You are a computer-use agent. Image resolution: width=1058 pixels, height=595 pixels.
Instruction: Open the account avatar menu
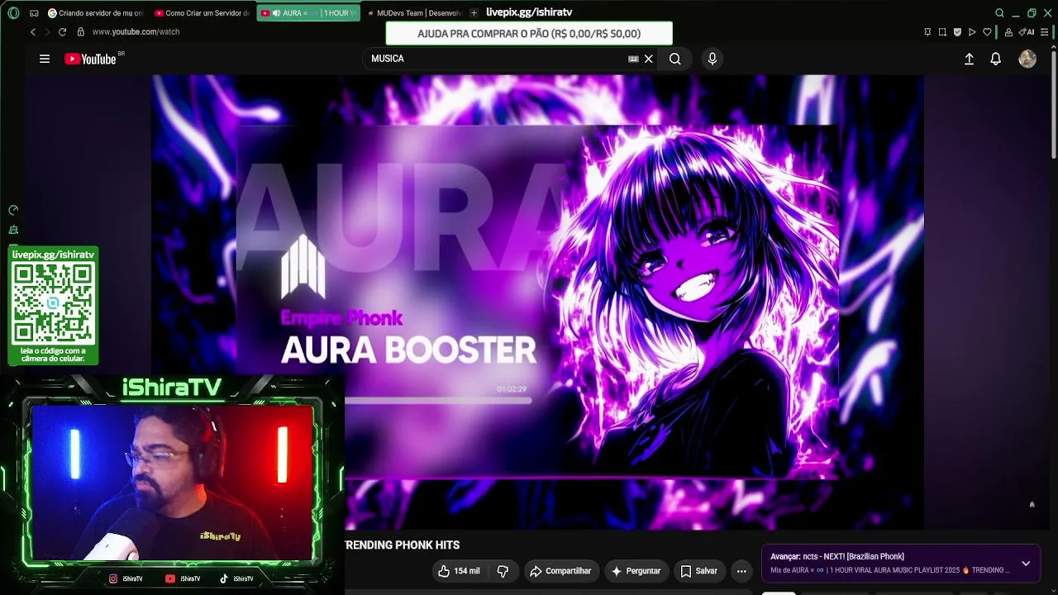[x=1027, y=59]
